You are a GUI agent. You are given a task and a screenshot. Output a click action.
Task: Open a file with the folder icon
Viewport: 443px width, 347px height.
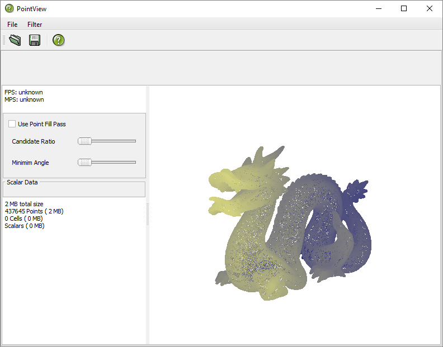[15, 40]
